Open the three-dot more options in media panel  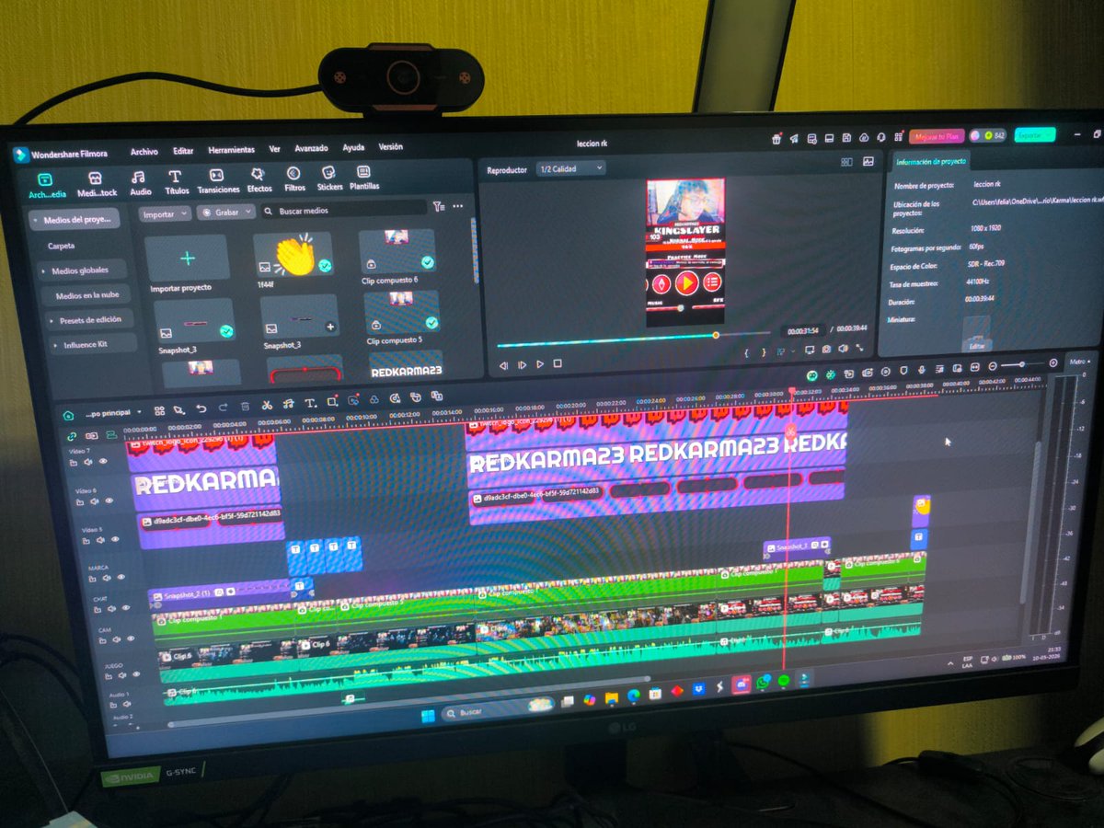tap(458, 206)
